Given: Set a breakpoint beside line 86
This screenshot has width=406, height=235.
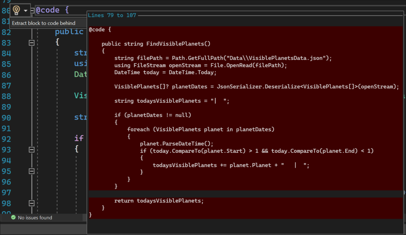Looking at the screenshot, I should [3, 74].
